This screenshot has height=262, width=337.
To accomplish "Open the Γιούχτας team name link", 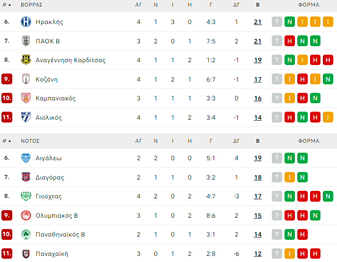I will tap(49, 196).
